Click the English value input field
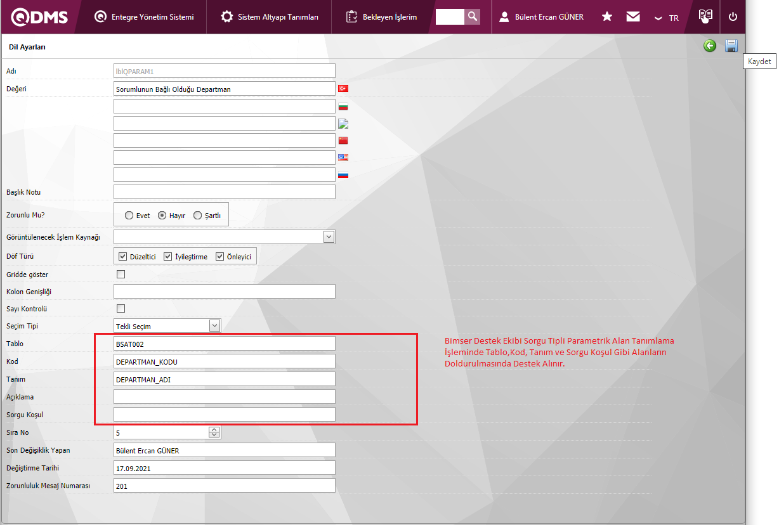Image resolution: width=779 pixels, height=525 pixels. 225,157
